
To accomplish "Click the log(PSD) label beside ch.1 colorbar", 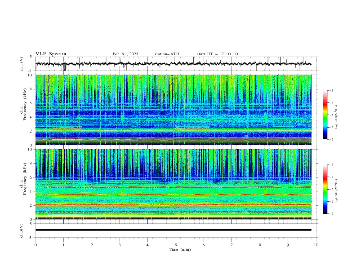I will [x=337, y=117].
